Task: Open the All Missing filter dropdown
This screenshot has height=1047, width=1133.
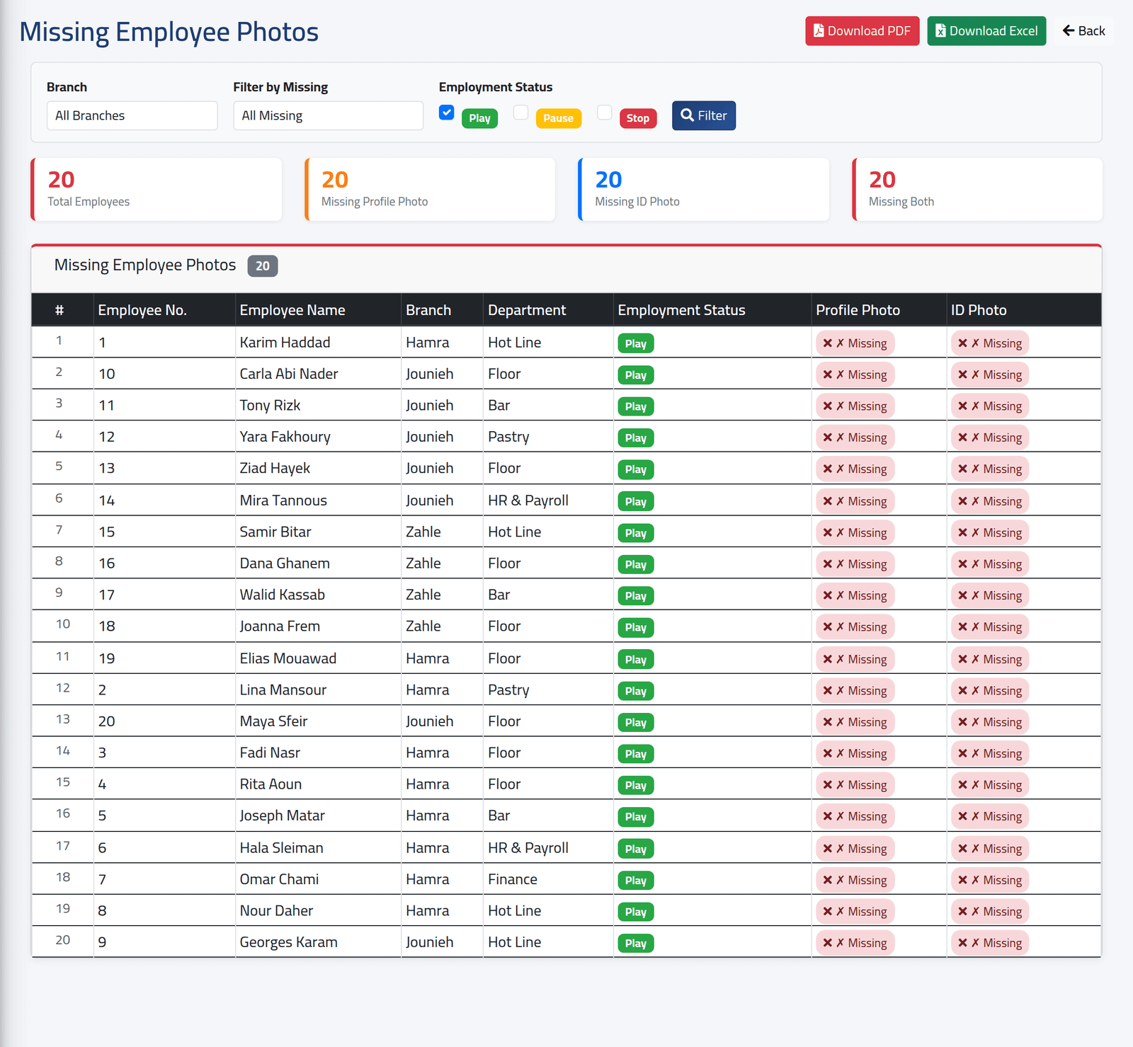Action: [328, 115]
